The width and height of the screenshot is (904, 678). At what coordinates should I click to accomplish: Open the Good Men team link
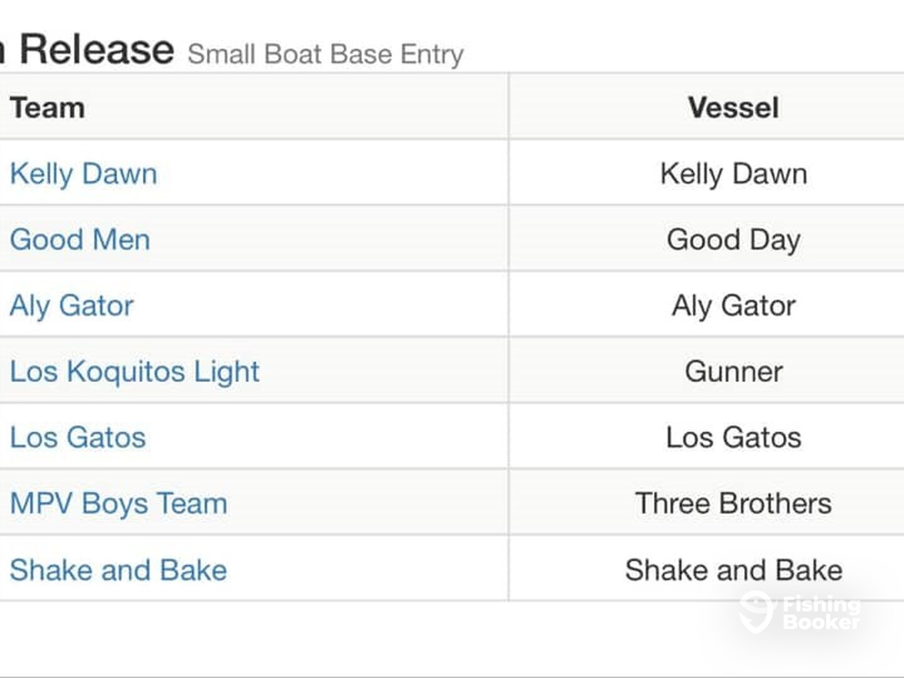[x=80, y=239]
